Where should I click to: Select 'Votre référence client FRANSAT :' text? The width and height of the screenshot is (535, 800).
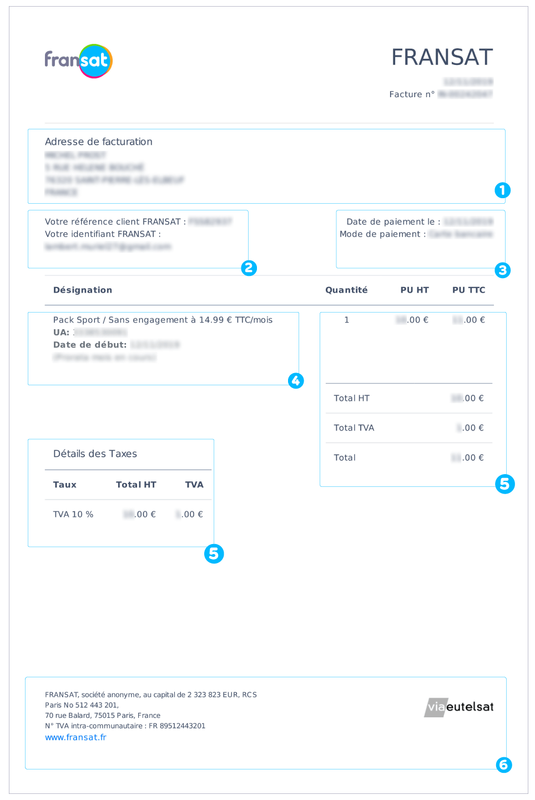pos(115,222)
